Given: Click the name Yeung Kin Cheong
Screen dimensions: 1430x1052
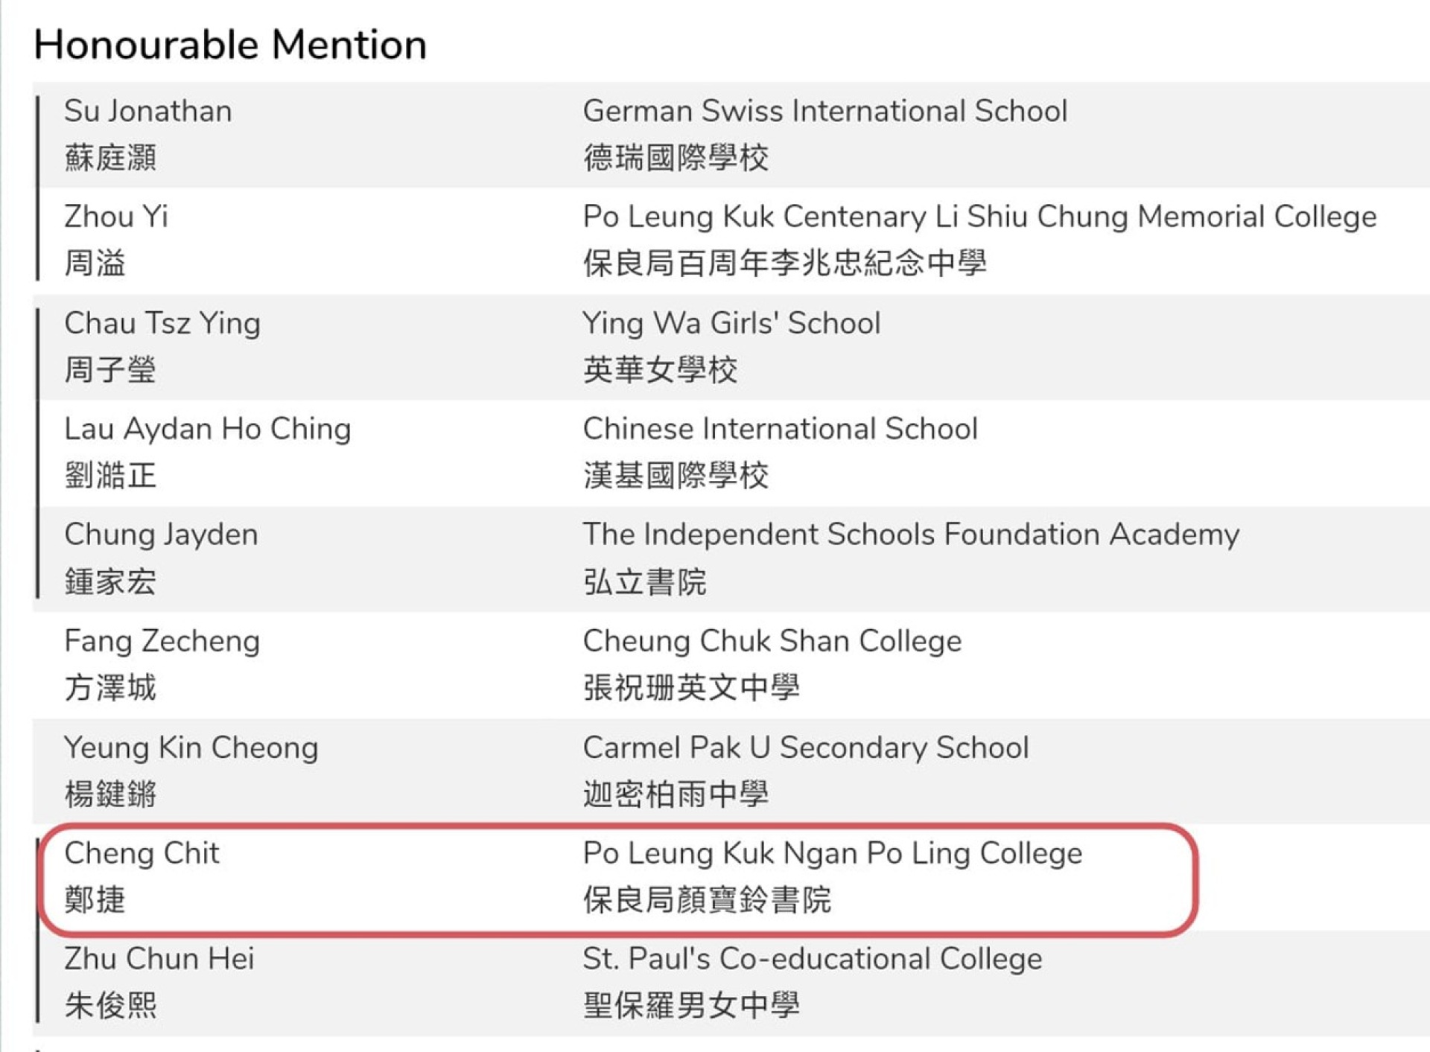Looking at the screenshot, I should [x=191, y=747].
